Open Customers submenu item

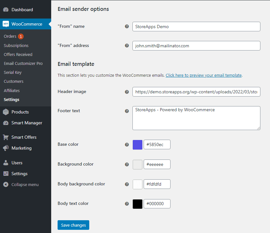point(14,82)
